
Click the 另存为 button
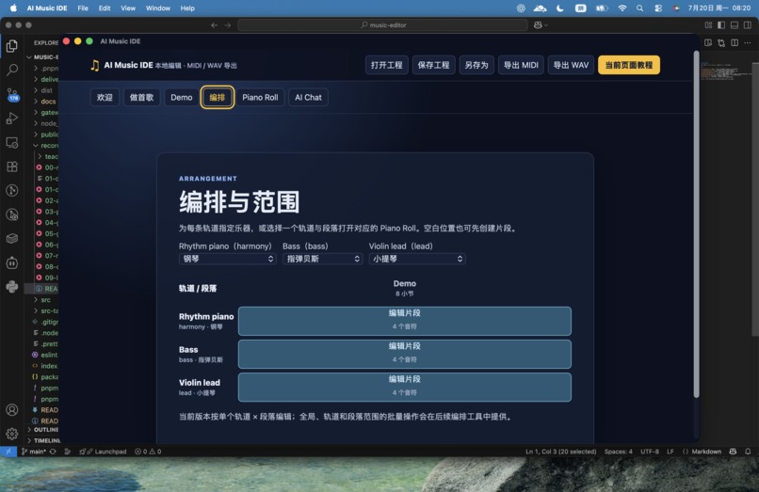476,65
